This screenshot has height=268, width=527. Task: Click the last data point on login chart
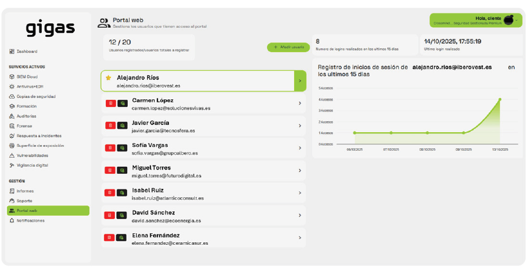(499, 99)
